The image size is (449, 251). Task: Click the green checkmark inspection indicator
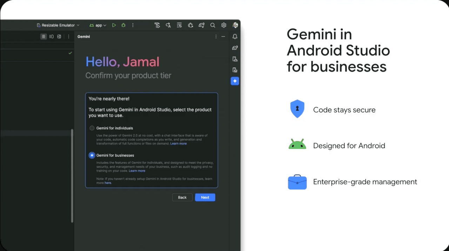tap(70, 53)
